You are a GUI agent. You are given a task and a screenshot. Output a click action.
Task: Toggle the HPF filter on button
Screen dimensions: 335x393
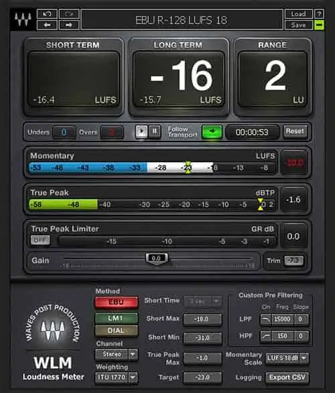(x=266, y=336)
